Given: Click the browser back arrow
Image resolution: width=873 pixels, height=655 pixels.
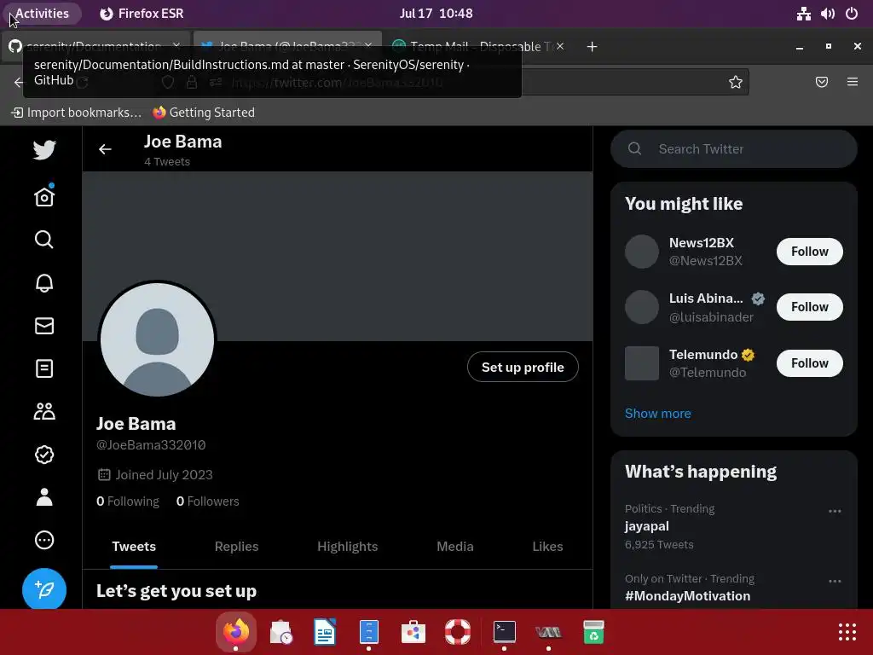Looking at the screenshot, I should click(x=19, y=83).
